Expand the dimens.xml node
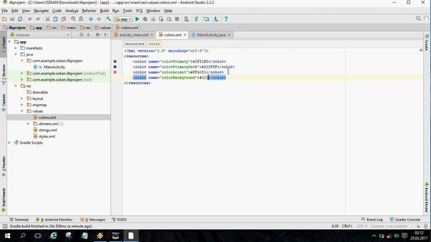The height and width of the screenshot is (242, 431). tap(28, 124)
